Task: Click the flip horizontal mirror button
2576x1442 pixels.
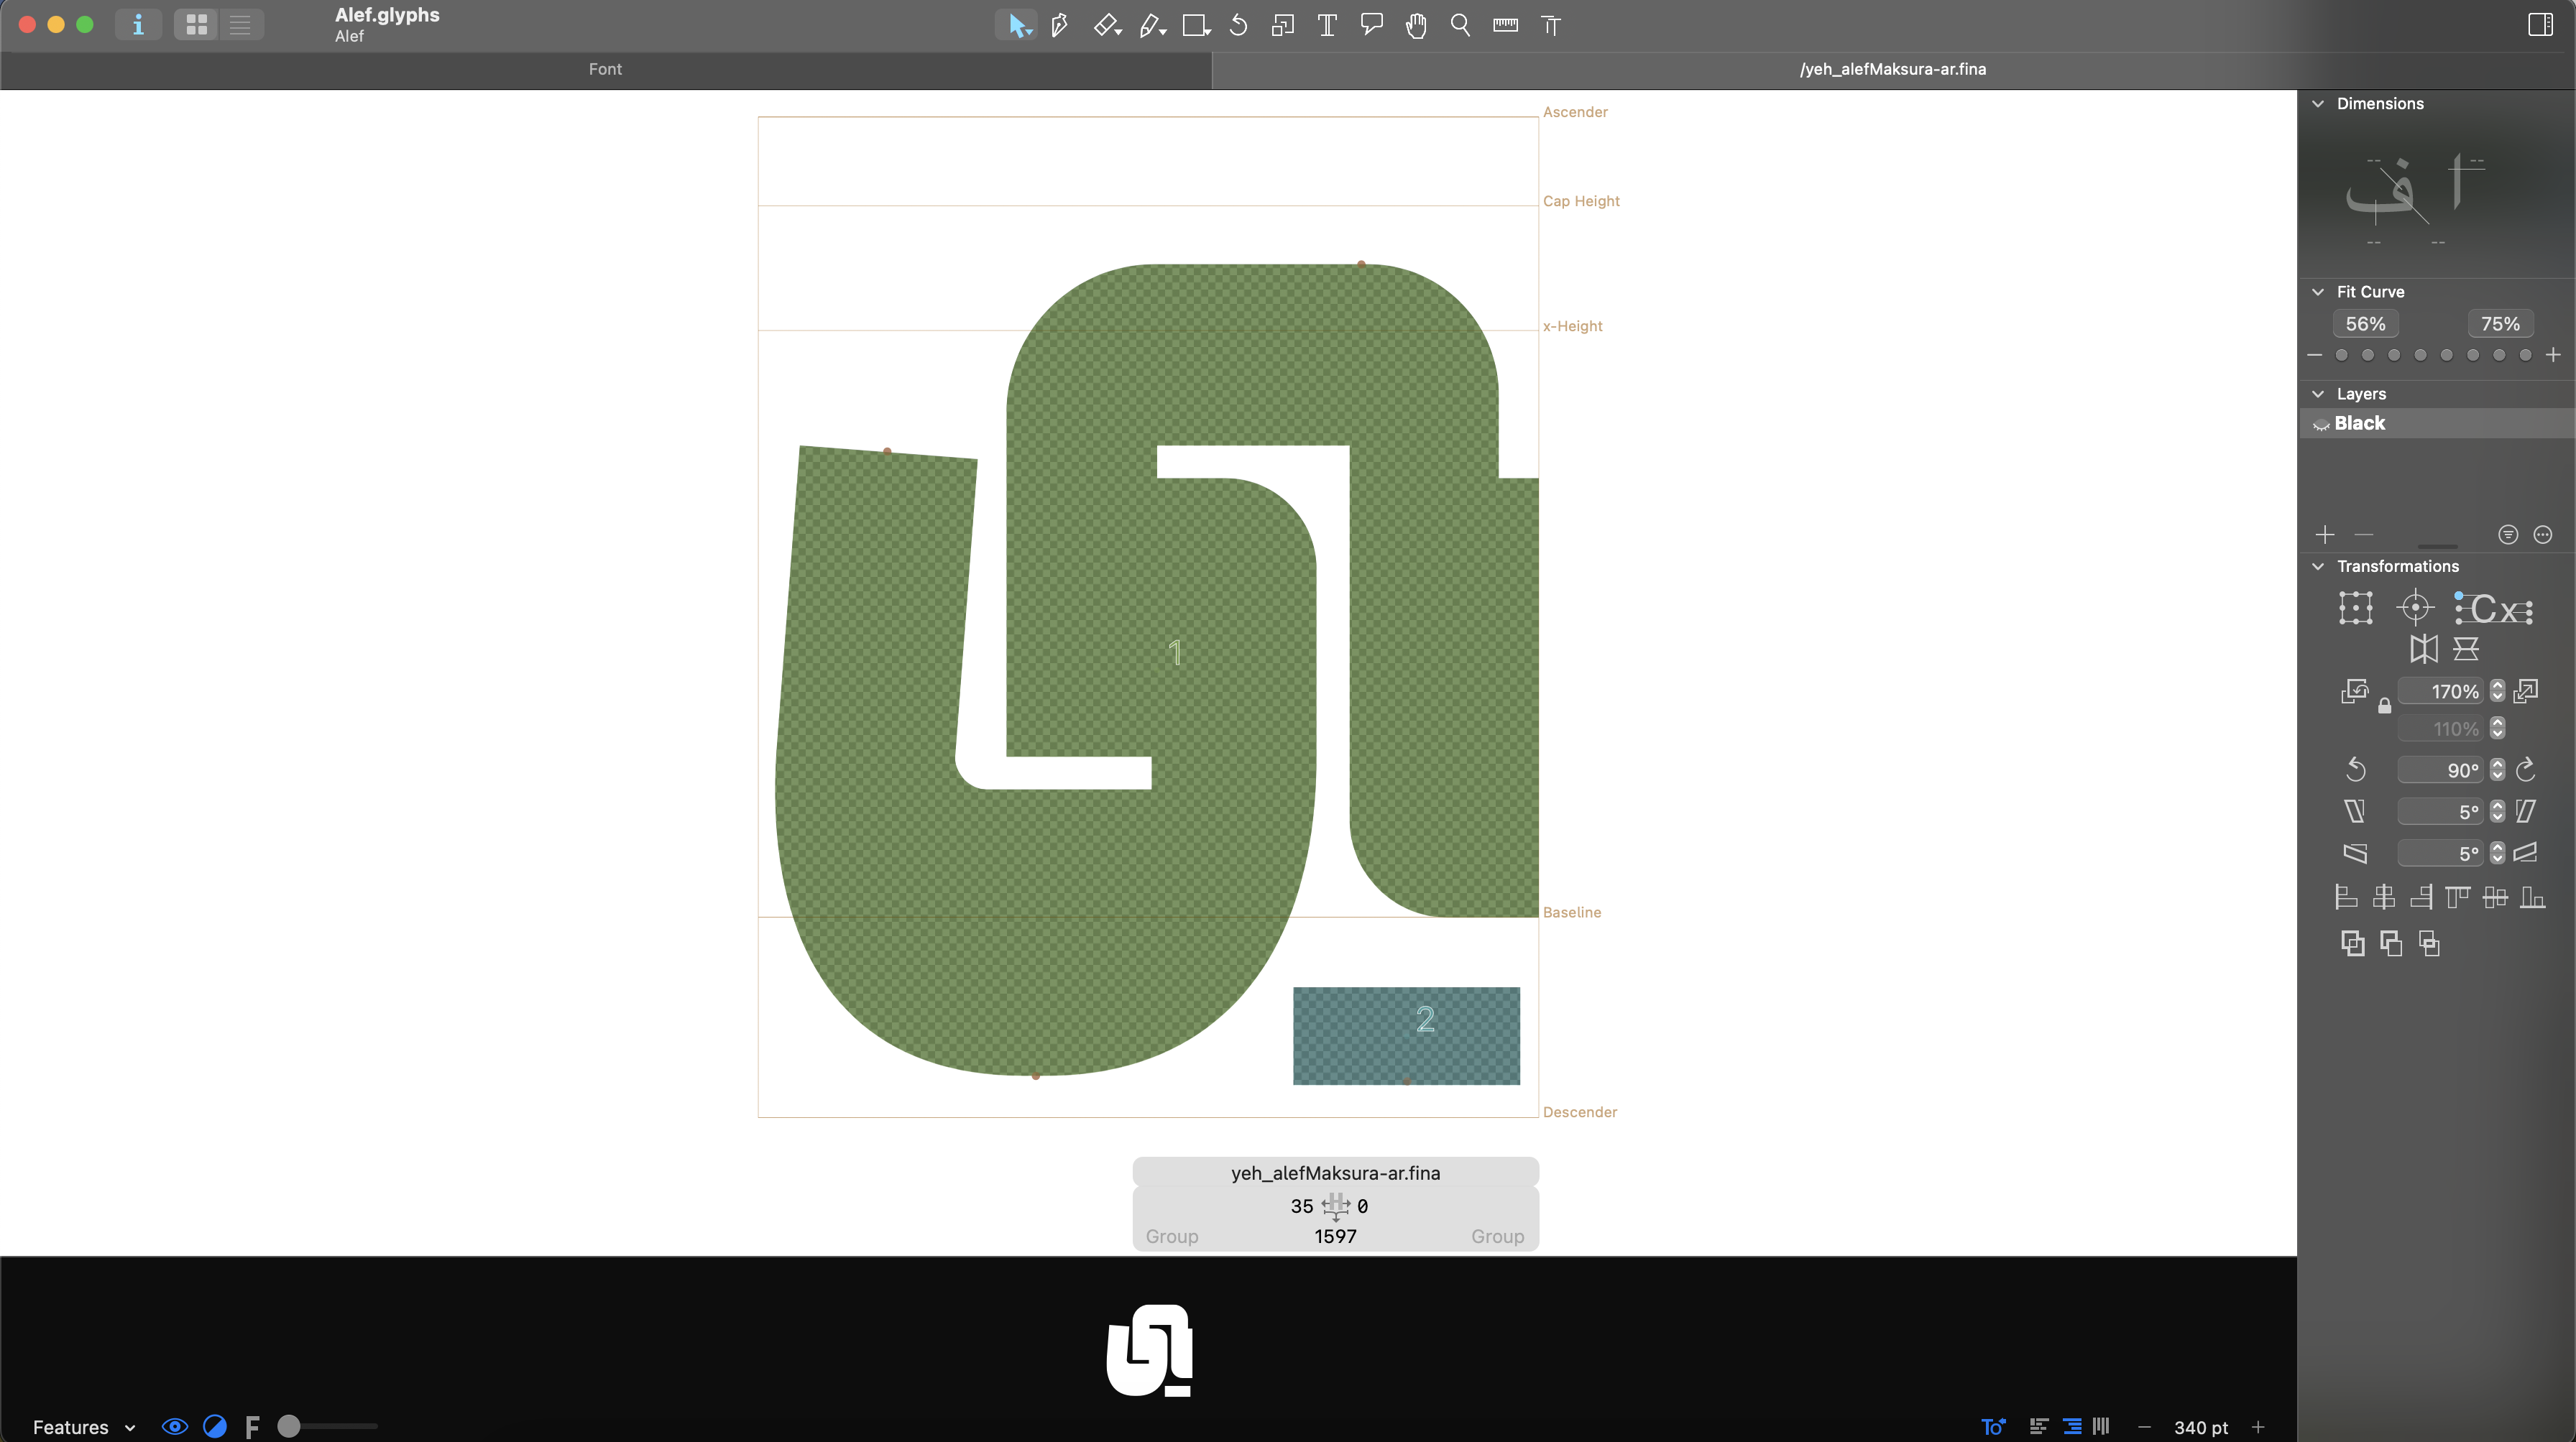Action: pyautogui.click(x=2423, y=650)
